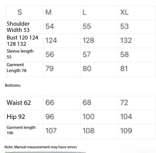The image size is (156, 153).
Task: Click bottoms length value 109
Action: tap(126, 131)
